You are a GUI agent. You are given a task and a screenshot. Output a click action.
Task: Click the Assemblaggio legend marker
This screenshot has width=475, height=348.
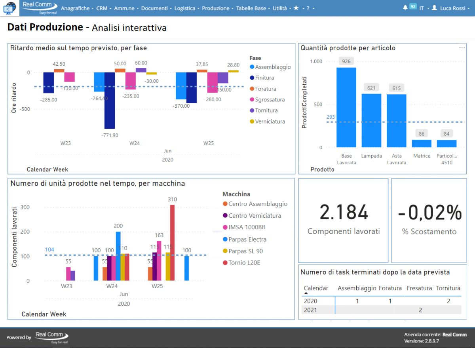252,67
